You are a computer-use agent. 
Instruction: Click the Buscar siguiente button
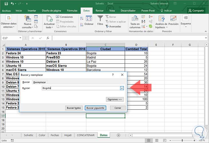(x=95, y=108)
